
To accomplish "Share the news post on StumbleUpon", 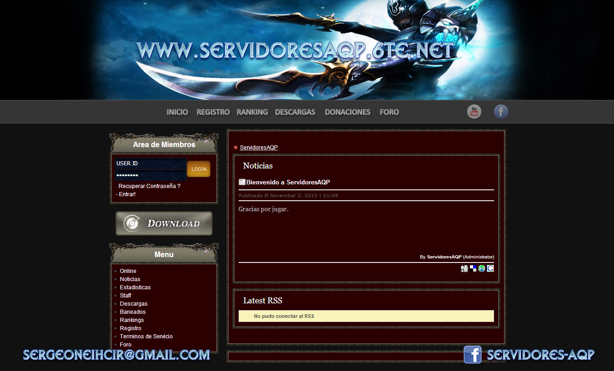I will pyautogui.click(x=482, y=268).
